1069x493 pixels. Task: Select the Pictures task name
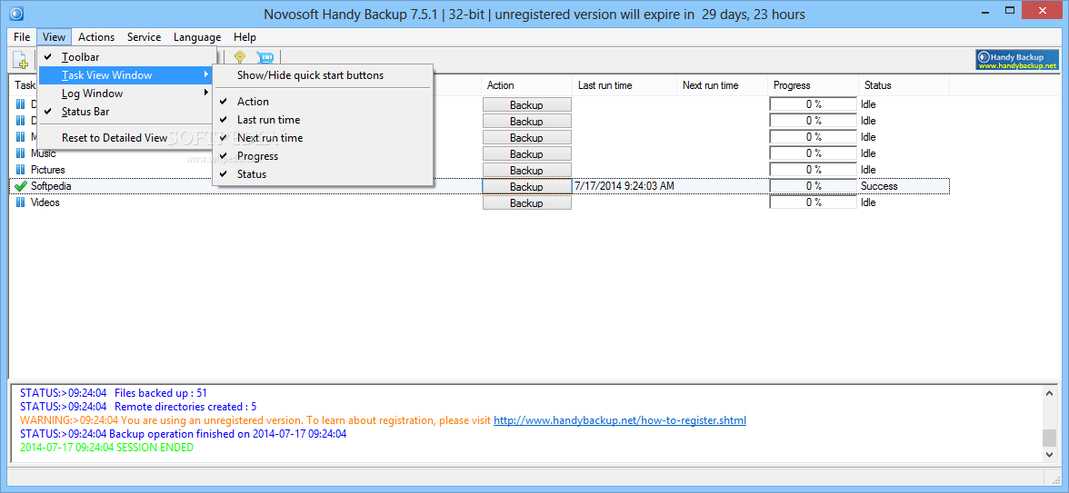[x=47, y=170]
